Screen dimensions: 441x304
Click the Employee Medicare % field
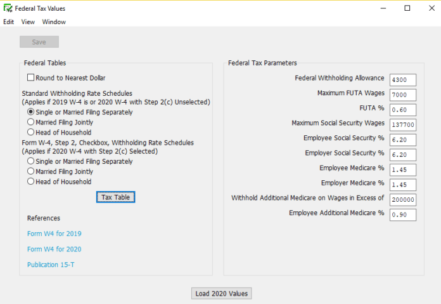pos(403,170)
